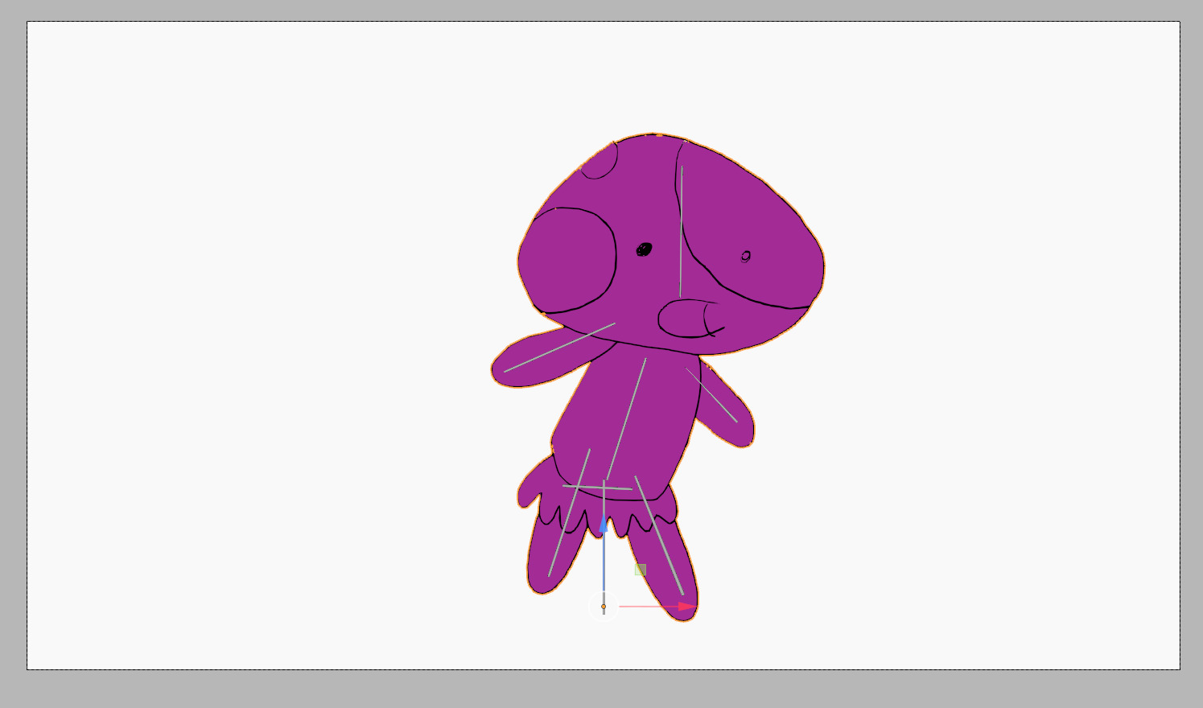1203x708 pixels.
Task: Click the small circle atop the head
Action: click(599, 159)
